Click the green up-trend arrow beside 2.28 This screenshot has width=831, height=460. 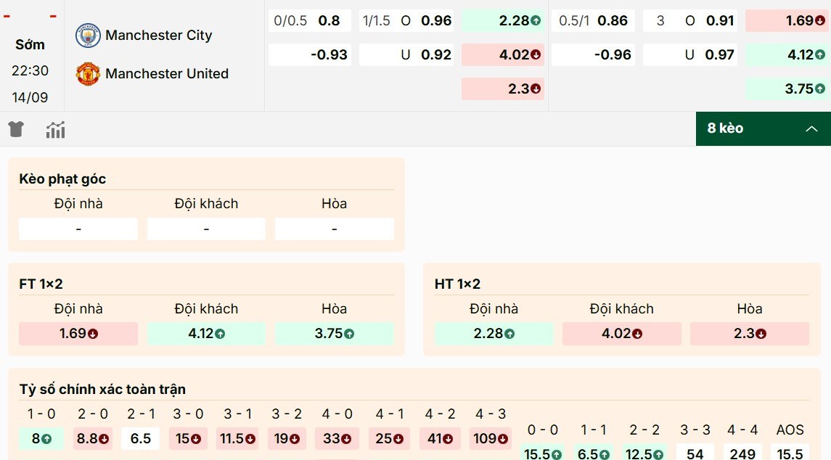tap(536, 21)
